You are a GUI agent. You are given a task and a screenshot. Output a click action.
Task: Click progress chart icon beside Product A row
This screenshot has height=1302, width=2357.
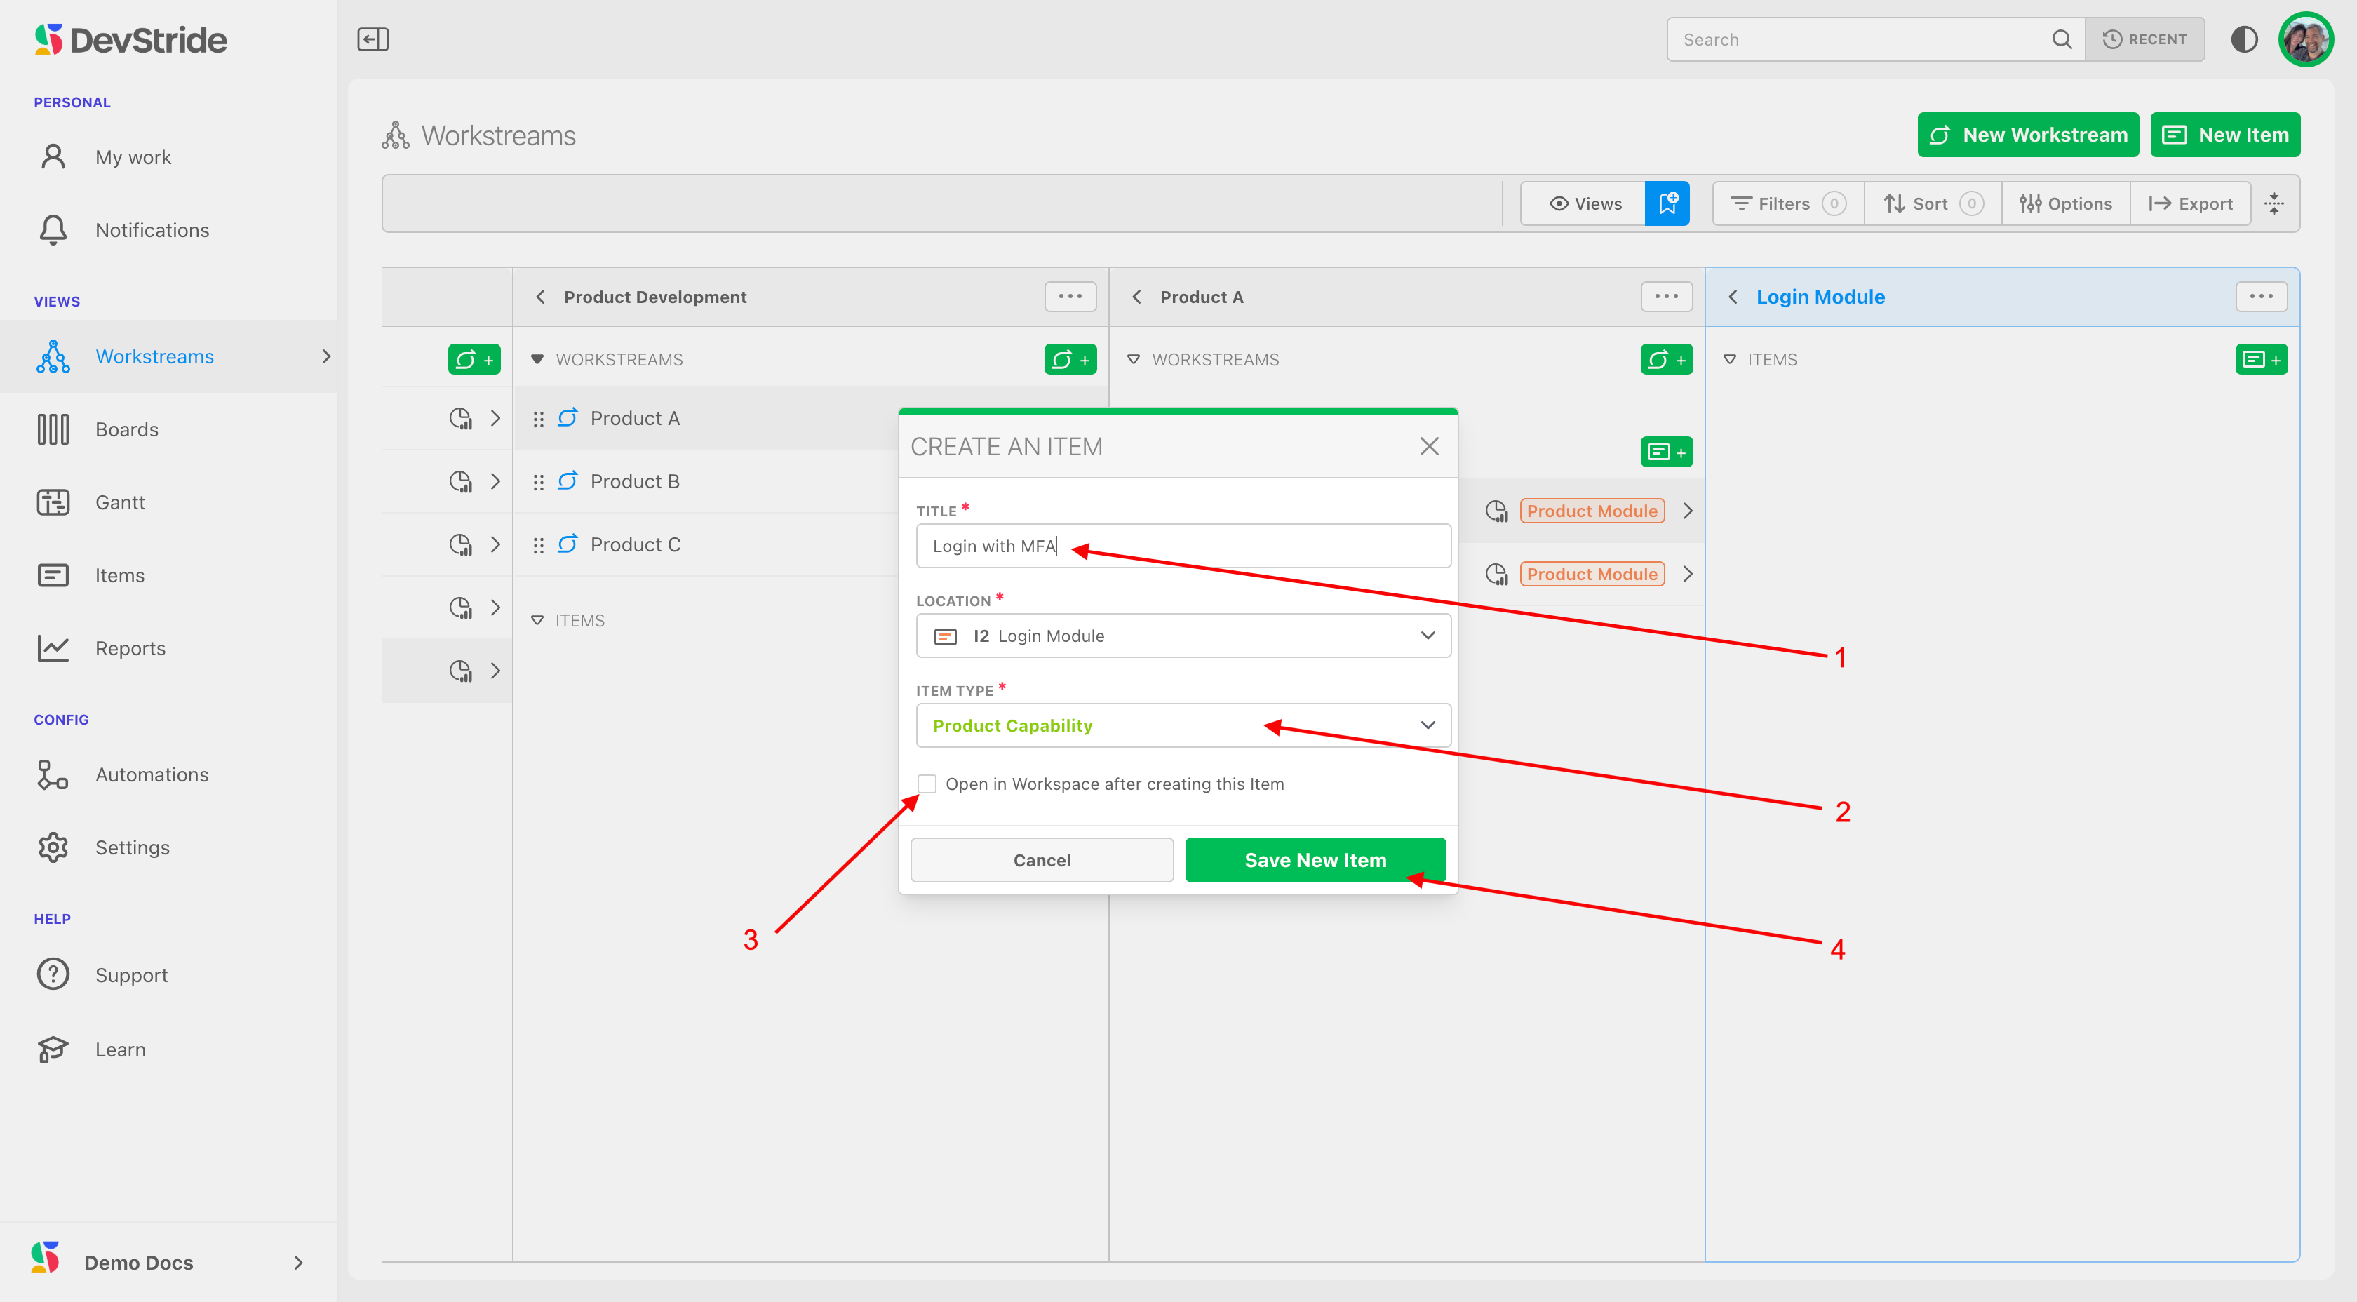pyautogui.click(x=460, y=418)
